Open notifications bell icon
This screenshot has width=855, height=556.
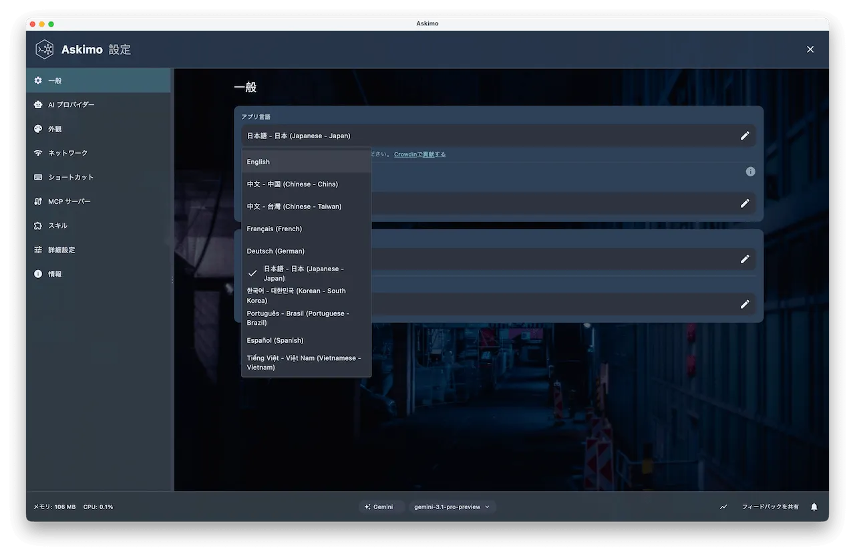(814, 507)
